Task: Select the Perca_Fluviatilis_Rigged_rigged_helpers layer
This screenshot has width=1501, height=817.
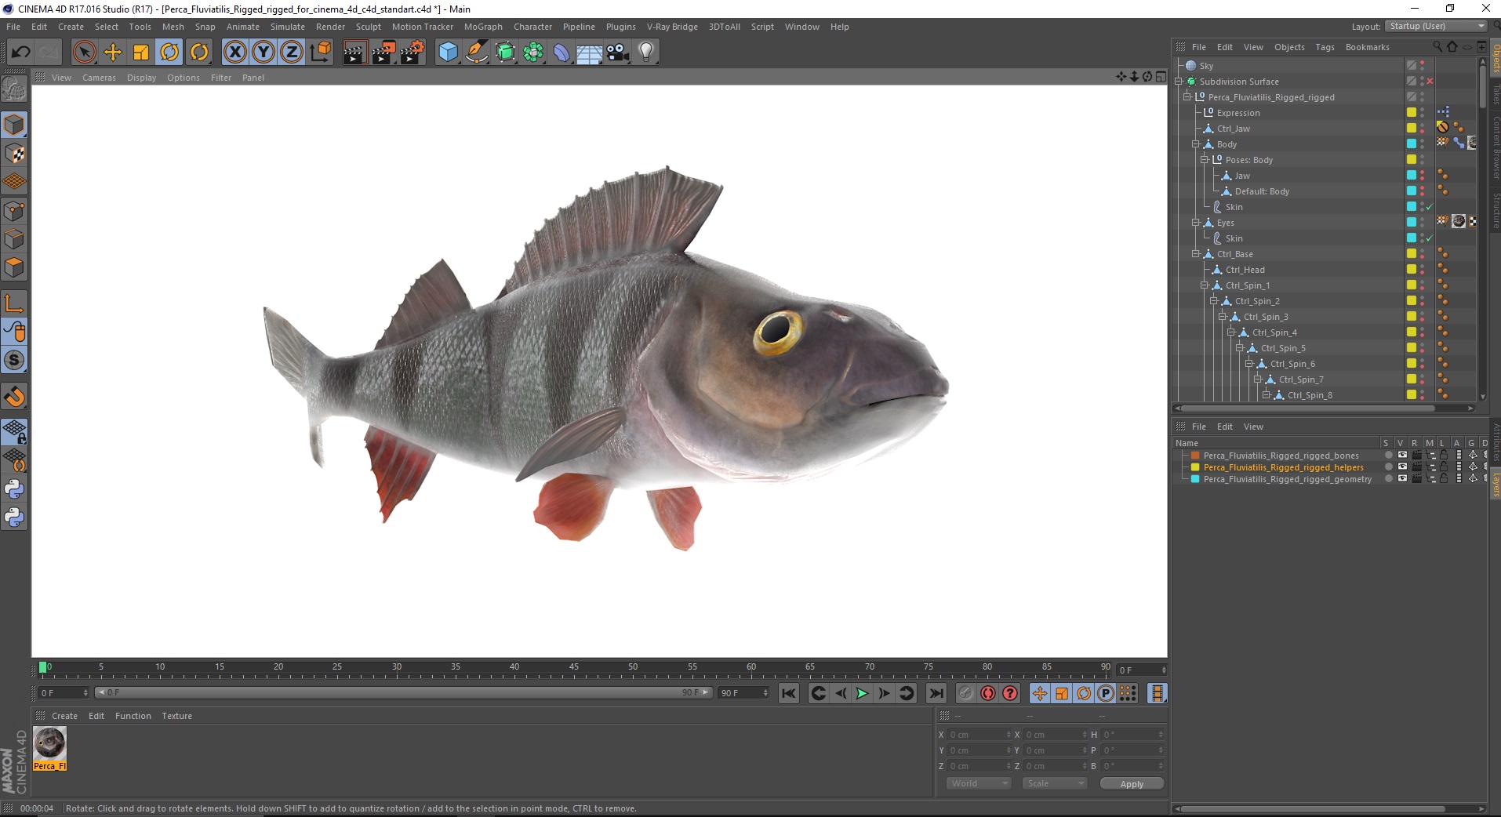Action: [1283, 467]
